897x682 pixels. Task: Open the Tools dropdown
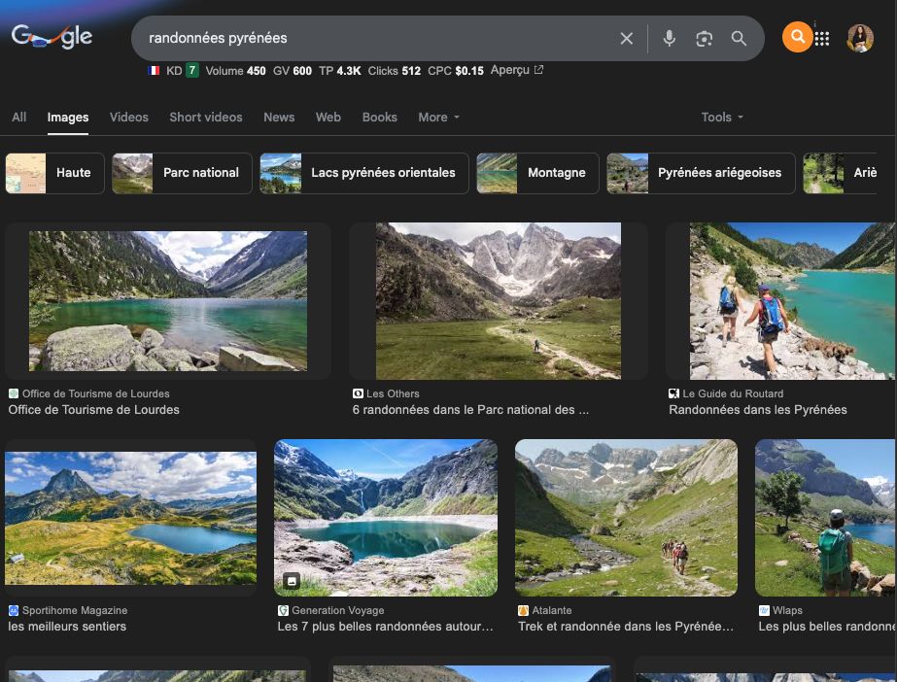[x=720, y=117]
